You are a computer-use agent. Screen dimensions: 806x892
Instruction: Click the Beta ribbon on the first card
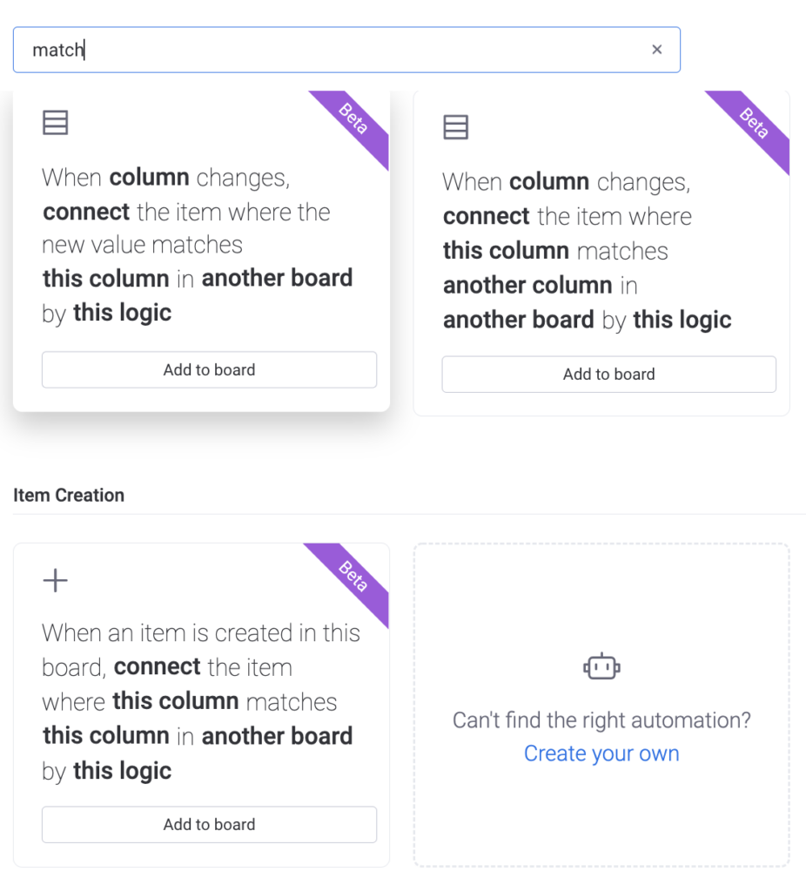pyautogui.click(x=353, y=119)
